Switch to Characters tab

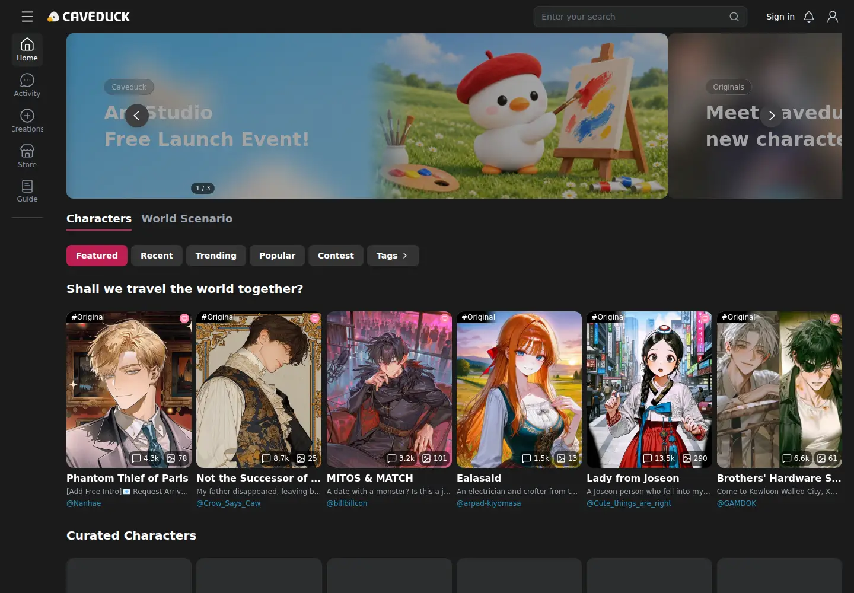[x=99, y=219]
